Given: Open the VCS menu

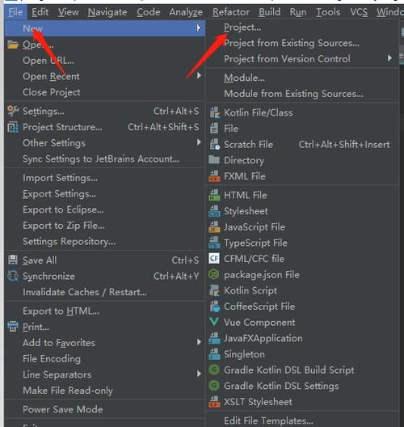Looking at the screenshot, I should [359, 12].
